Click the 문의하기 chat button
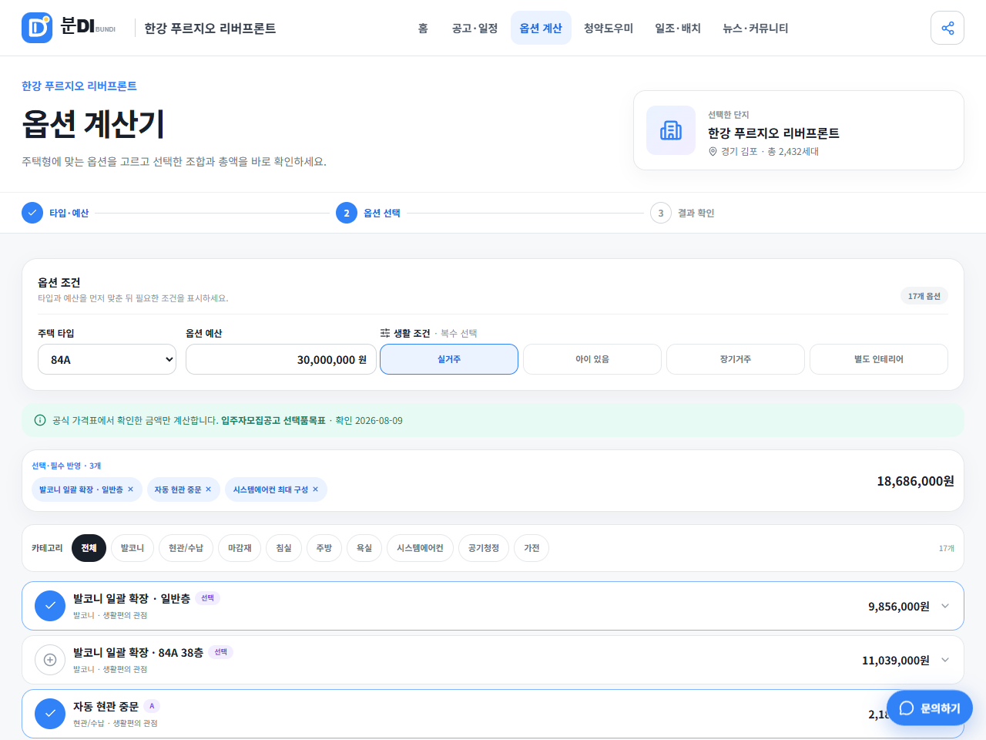 (x=930, y=708)
